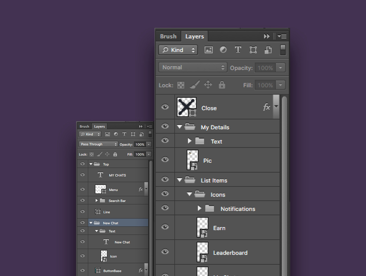Open the Pass Through blend mode dropdown
366x276 pixels.
98,144
